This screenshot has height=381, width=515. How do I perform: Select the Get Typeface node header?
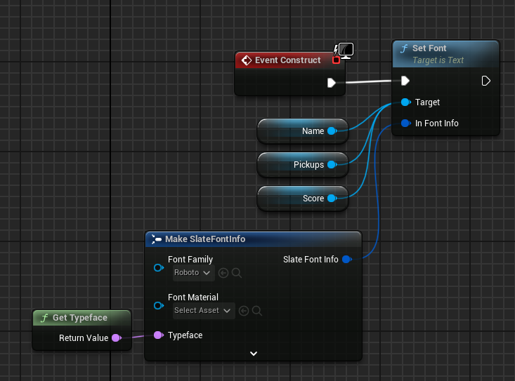(x=82, y=318)
